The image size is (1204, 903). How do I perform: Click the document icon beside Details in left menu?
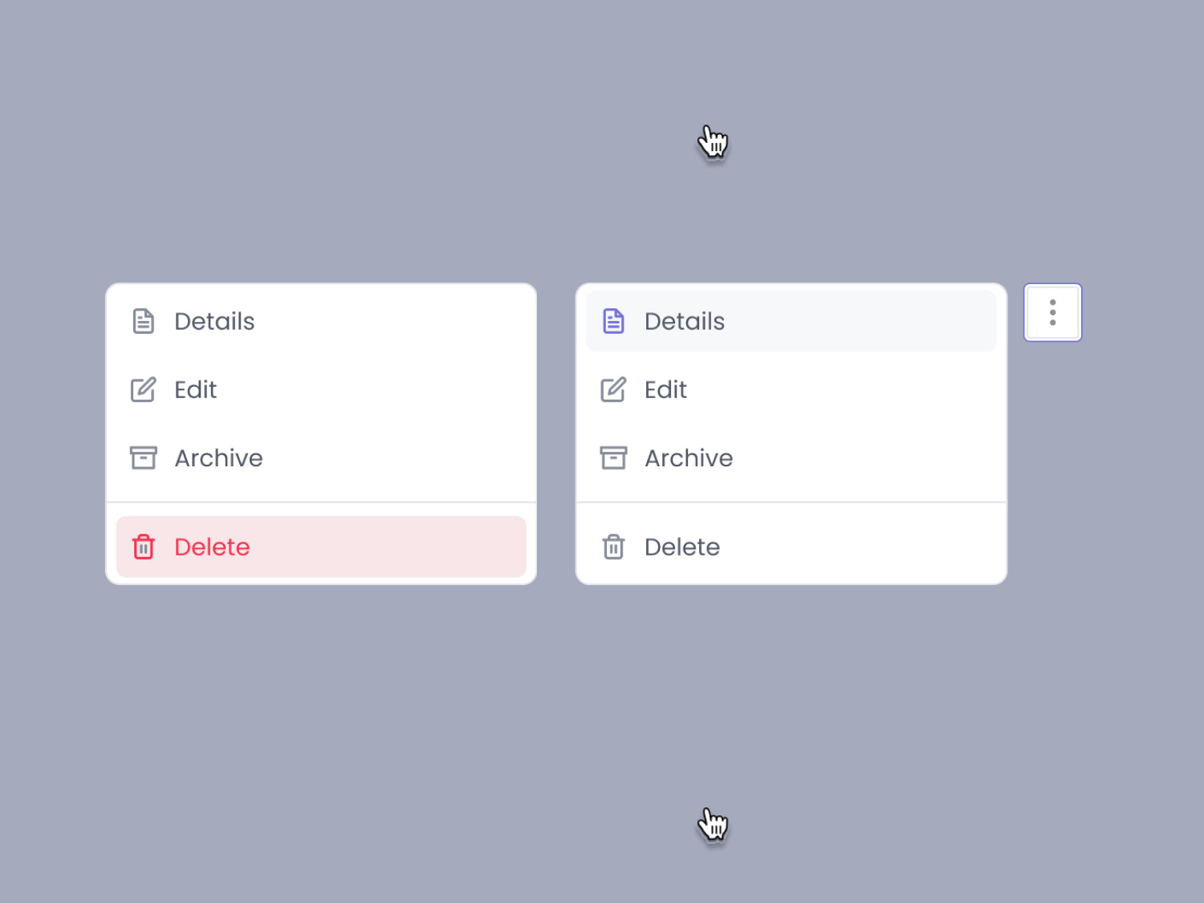tap(144, 320)
